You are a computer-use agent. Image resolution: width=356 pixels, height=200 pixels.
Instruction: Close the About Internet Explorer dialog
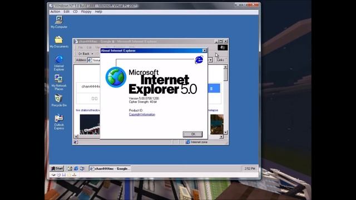[204, 51]
